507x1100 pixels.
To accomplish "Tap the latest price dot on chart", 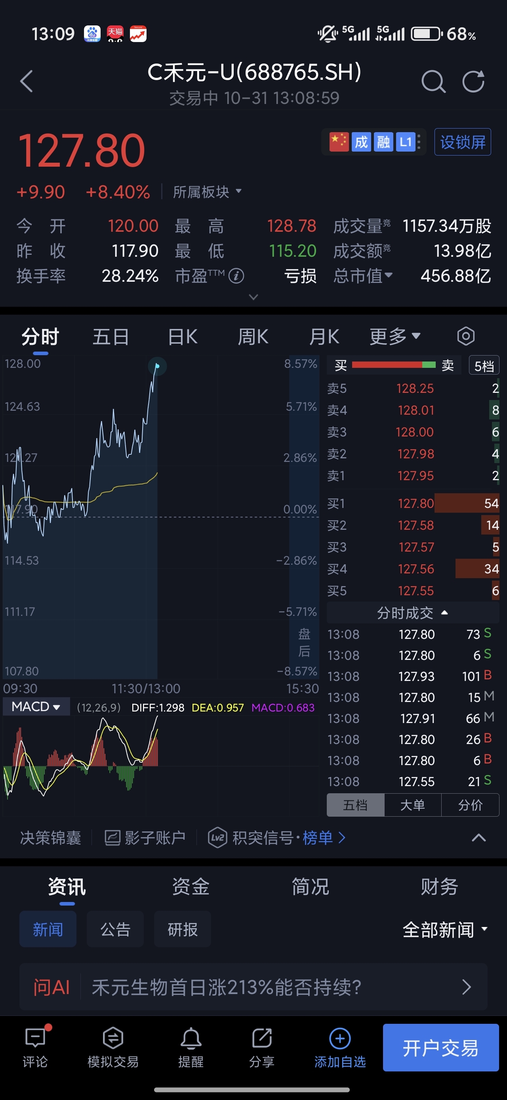I will (157, 366).
